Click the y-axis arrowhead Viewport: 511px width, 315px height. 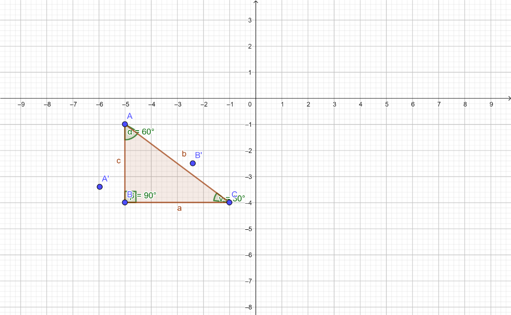coord(256,2)
